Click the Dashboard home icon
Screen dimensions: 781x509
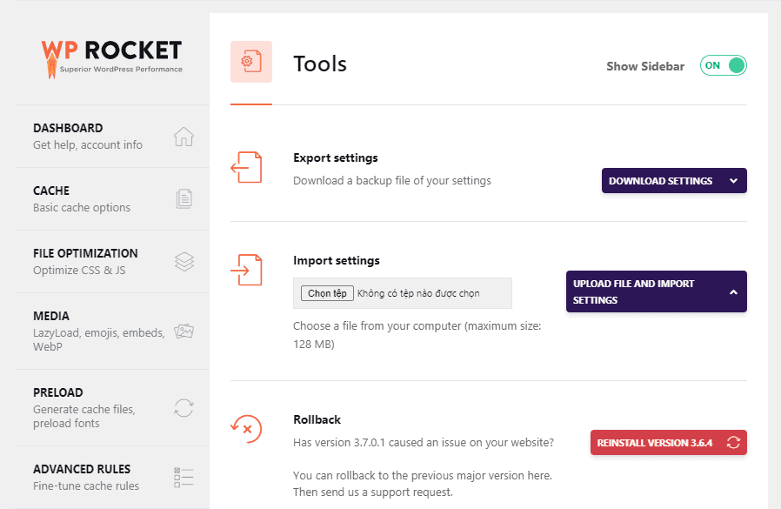[184, 137]
